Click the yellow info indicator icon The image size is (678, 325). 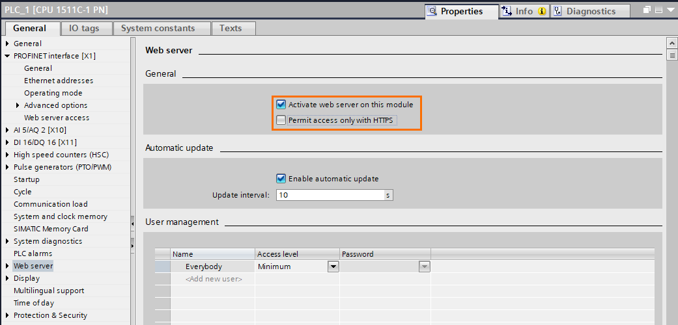(541, 12)
